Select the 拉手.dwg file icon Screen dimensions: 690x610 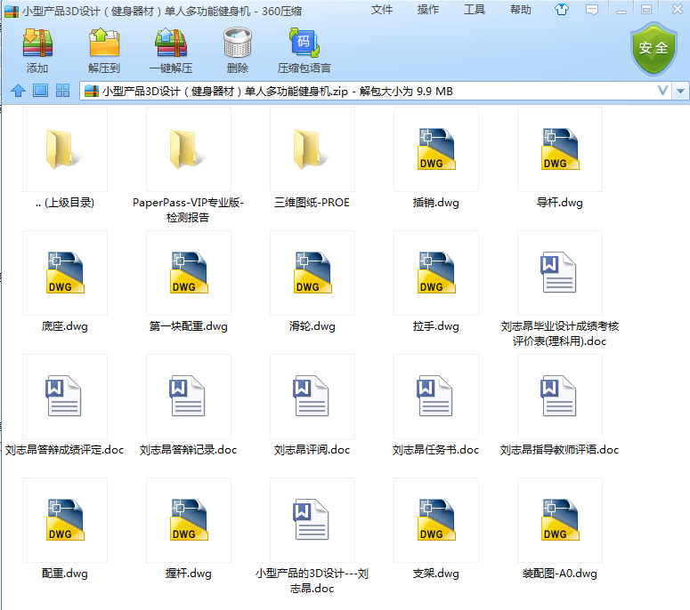pyautogui.click(x=436, y=273)
